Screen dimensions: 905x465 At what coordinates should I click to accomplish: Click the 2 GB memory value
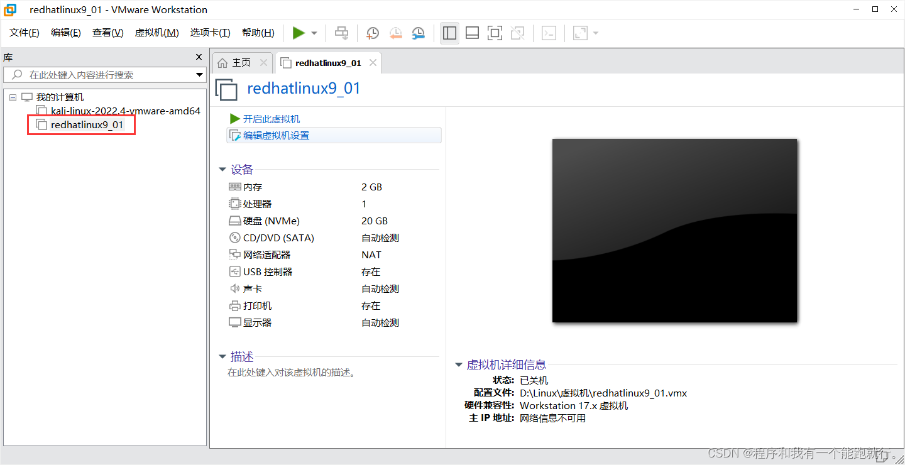point(371,187)
